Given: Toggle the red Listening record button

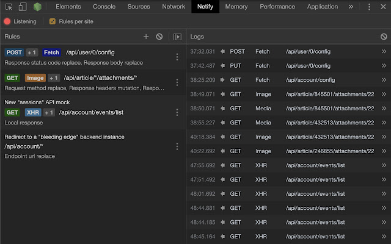Looking at the screenshot, I should click(x=7, y=21).
